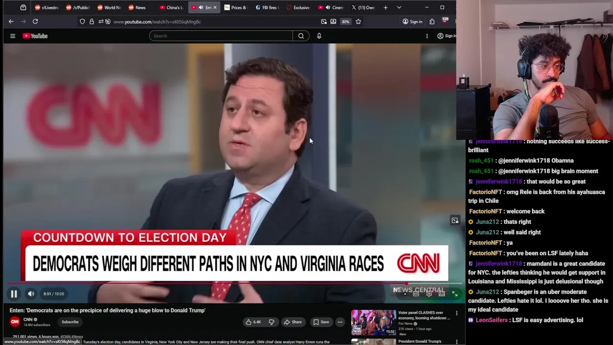Open more actions ellipsis under video
The width and height of the screenshot is (613, 345).
340,322
